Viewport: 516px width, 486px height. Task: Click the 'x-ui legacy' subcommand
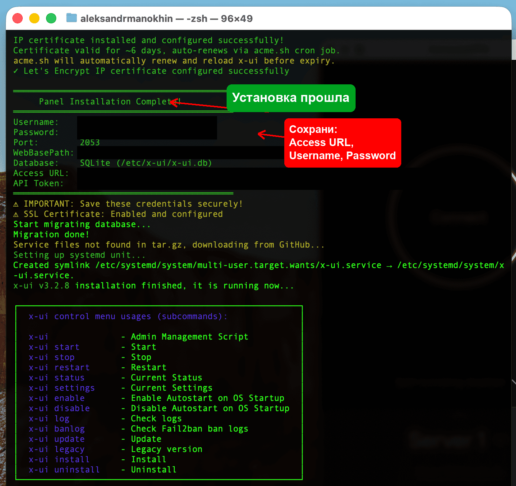point(57,449)
